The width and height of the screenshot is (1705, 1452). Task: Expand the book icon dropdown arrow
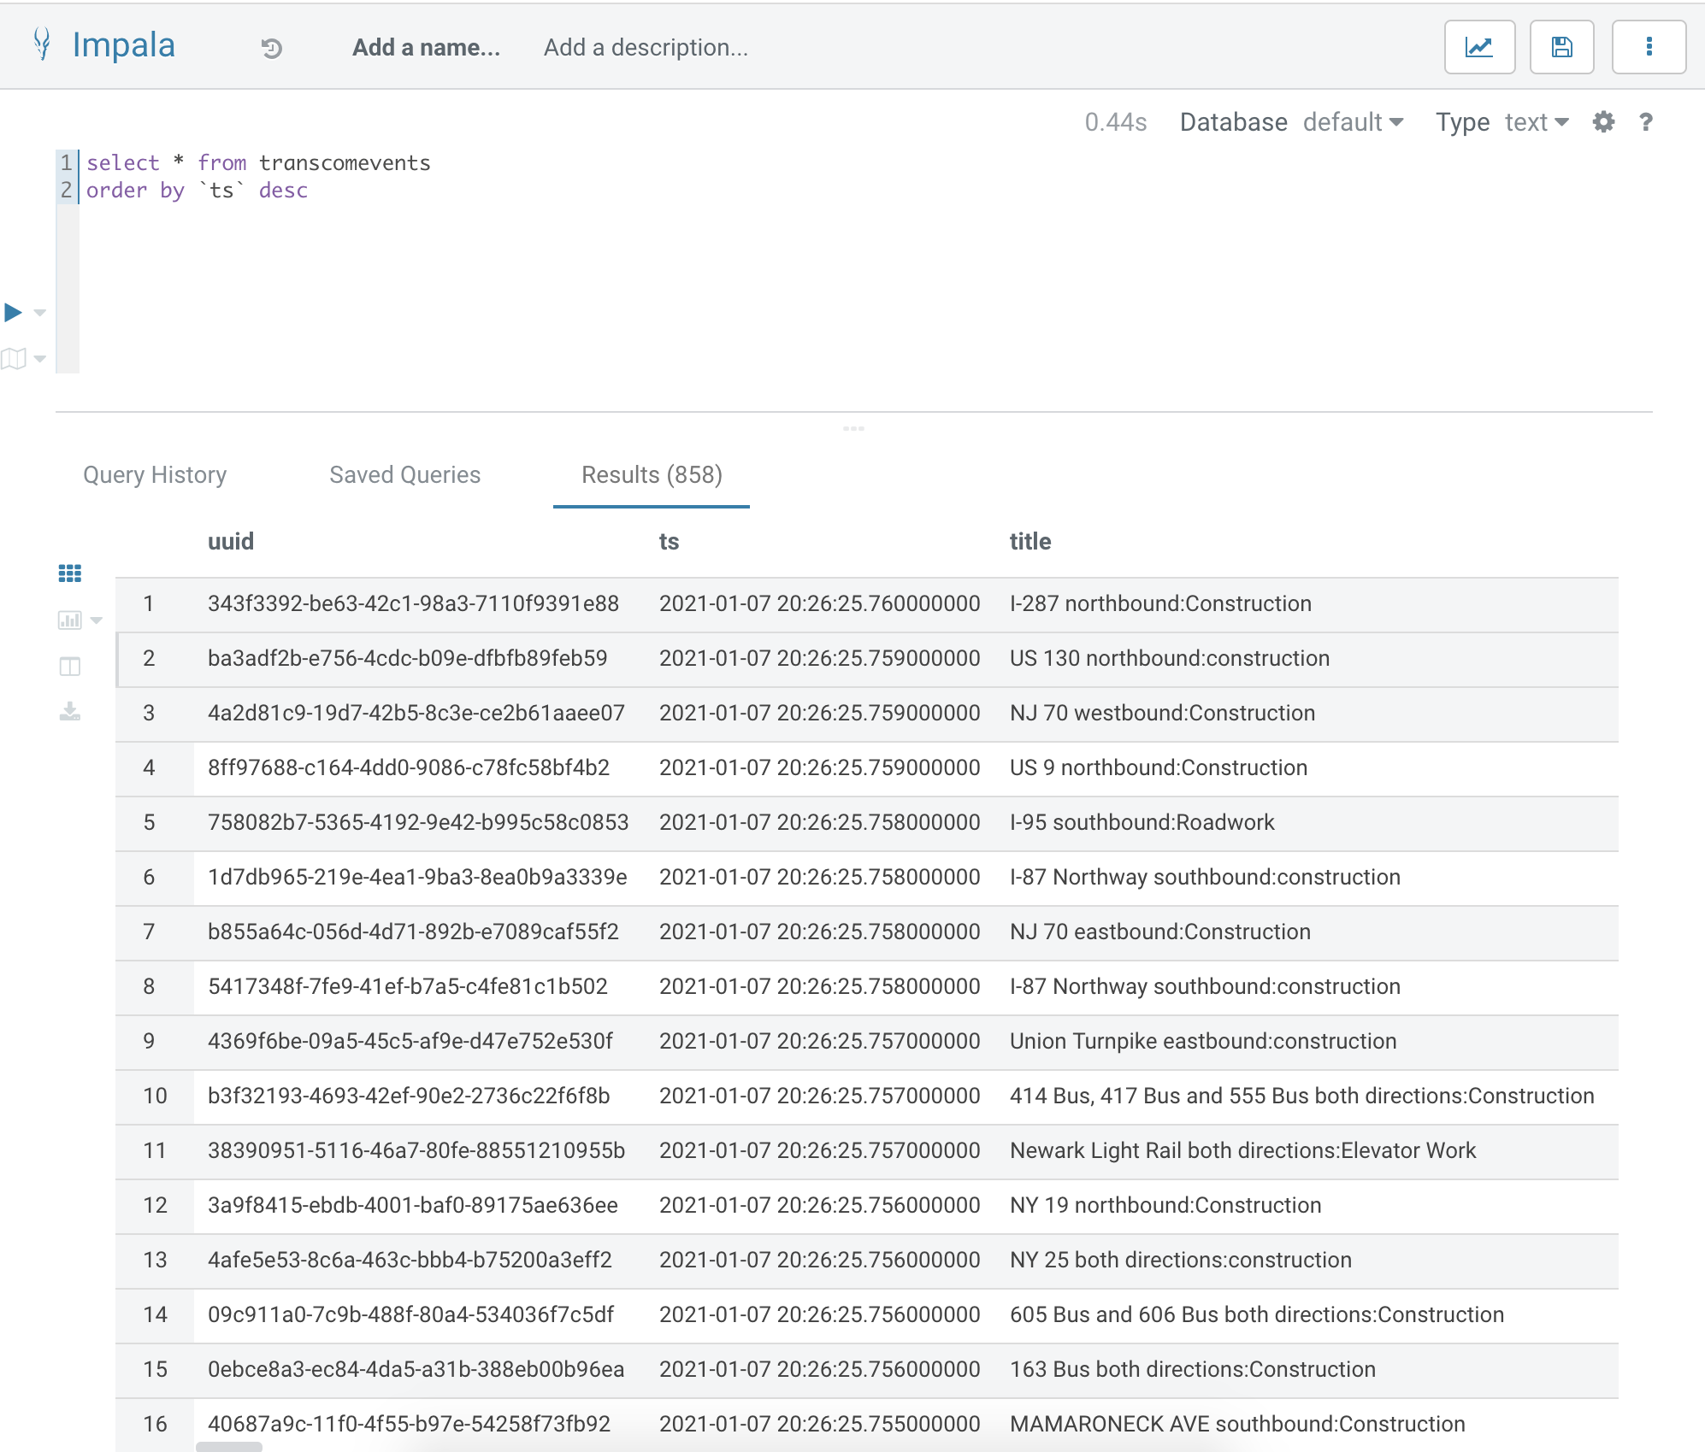39,359
